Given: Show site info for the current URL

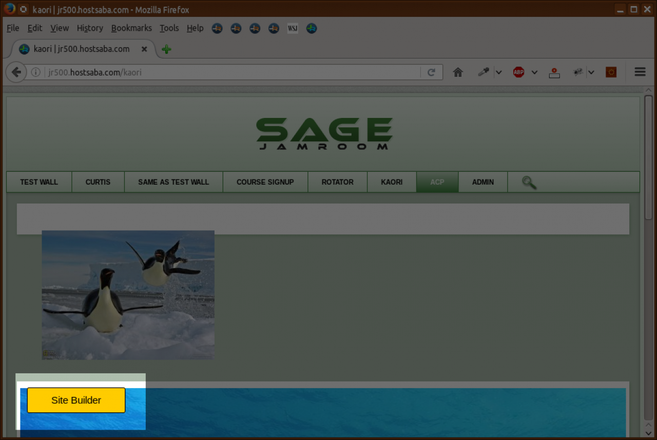Looking at the screenshot, I should [x=35, y=72].
